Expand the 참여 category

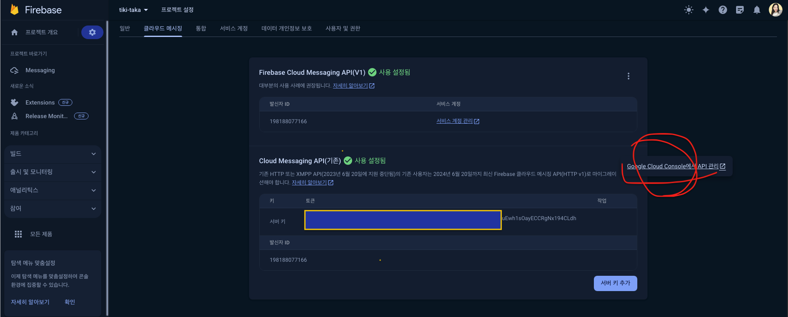point(53,209)
